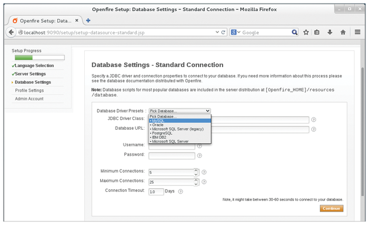This screenshot has width=369, height=225.
Task: Open the Google search engine selector
Action: point(236,32)
